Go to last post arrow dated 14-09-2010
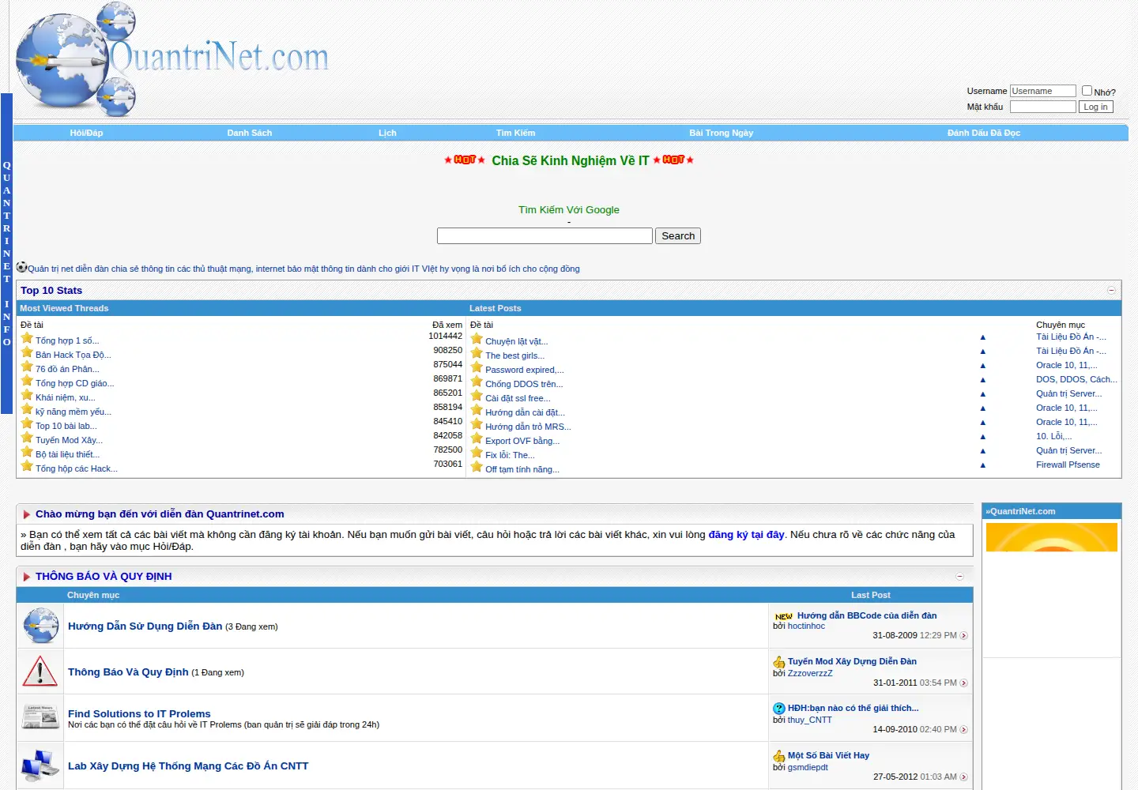The image size is (1138, 790). (x=963, y=730)
